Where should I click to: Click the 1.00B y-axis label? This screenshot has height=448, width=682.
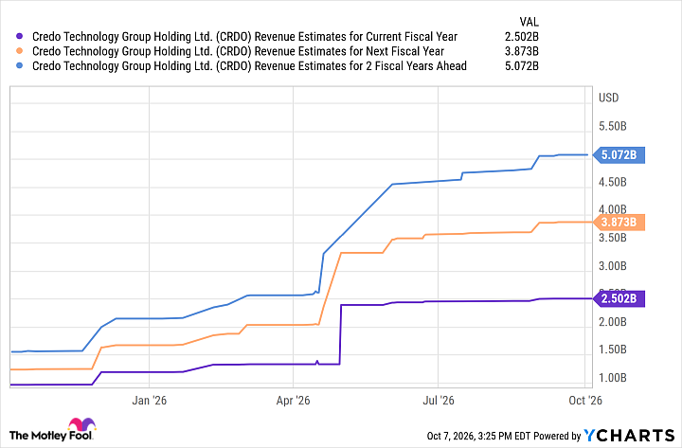point(613,378)
